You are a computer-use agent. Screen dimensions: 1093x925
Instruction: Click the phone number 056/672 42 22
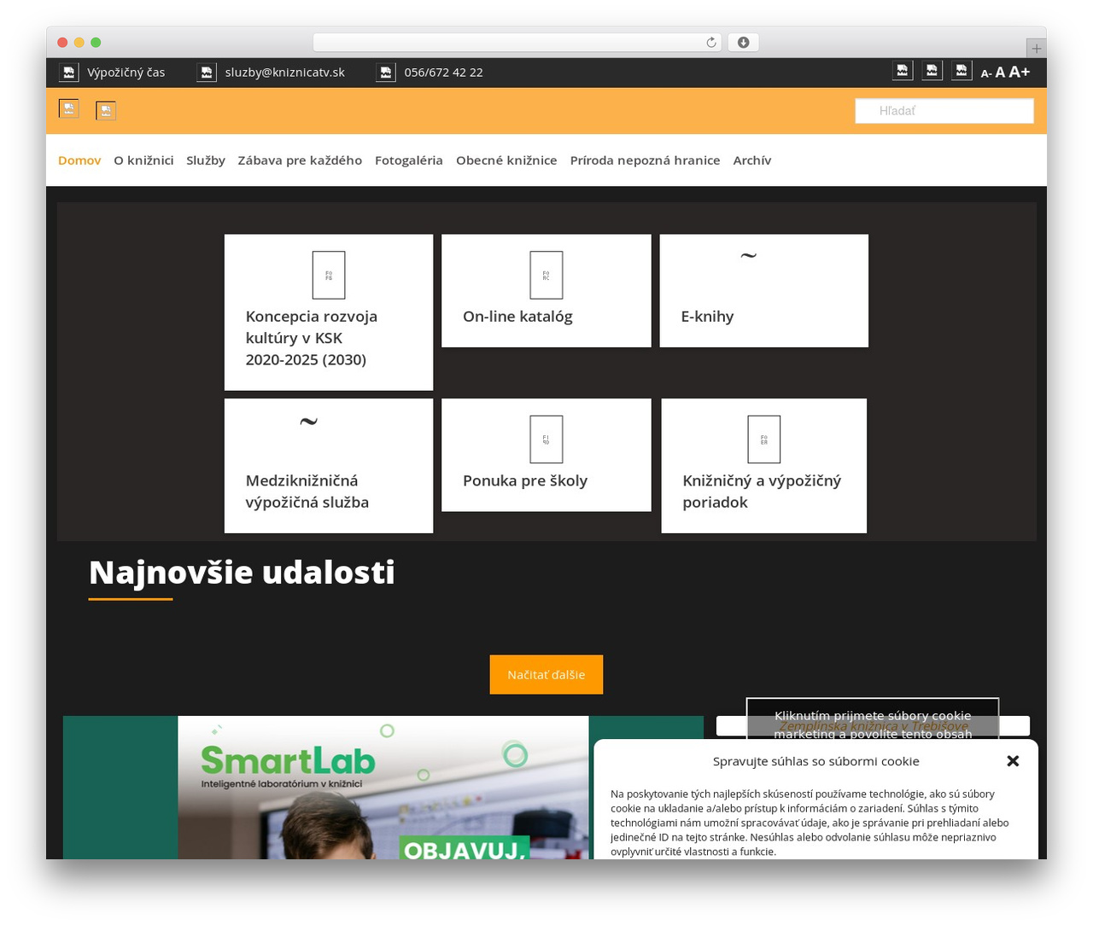pos(444,73)
